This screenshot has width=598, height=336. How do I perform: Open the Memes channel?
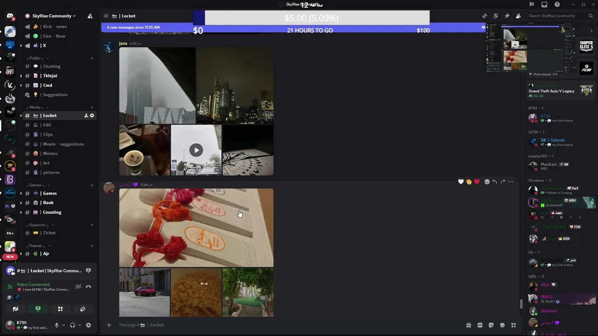58,154
